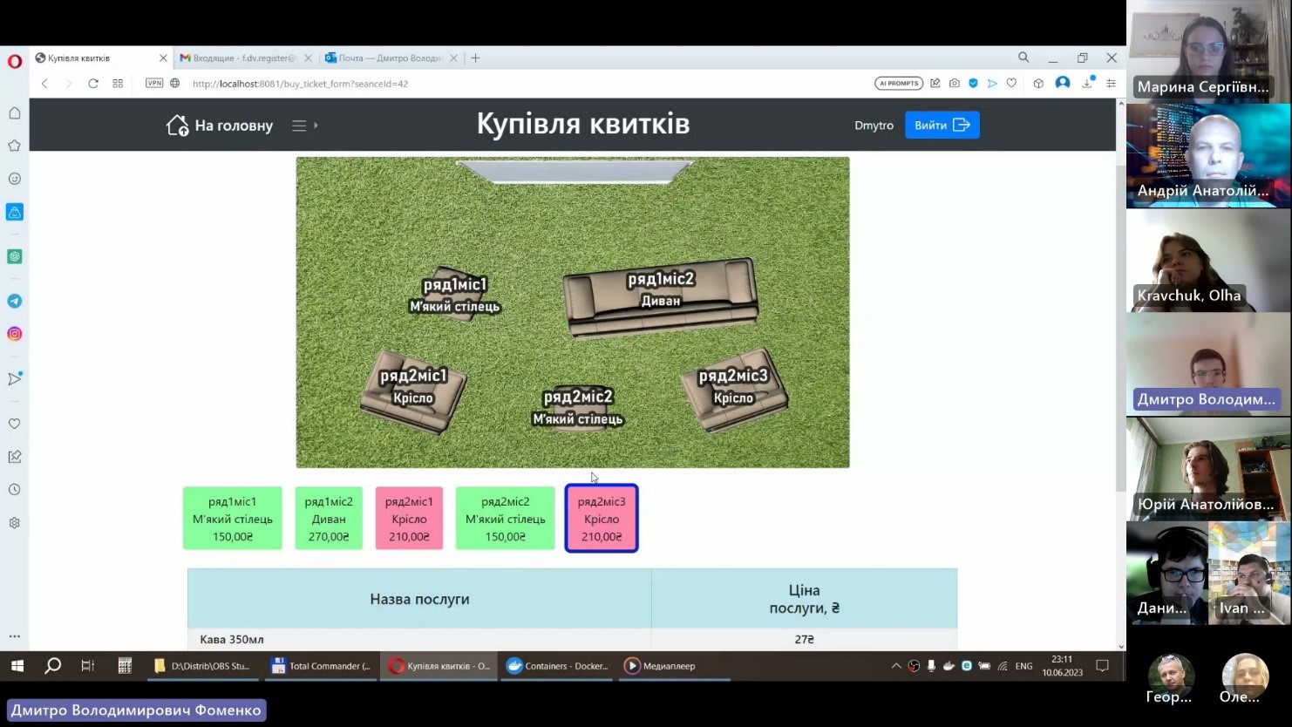Open Opera settings gear in sidebar
The image size is (1292, 727).
(x=15, y=523)
